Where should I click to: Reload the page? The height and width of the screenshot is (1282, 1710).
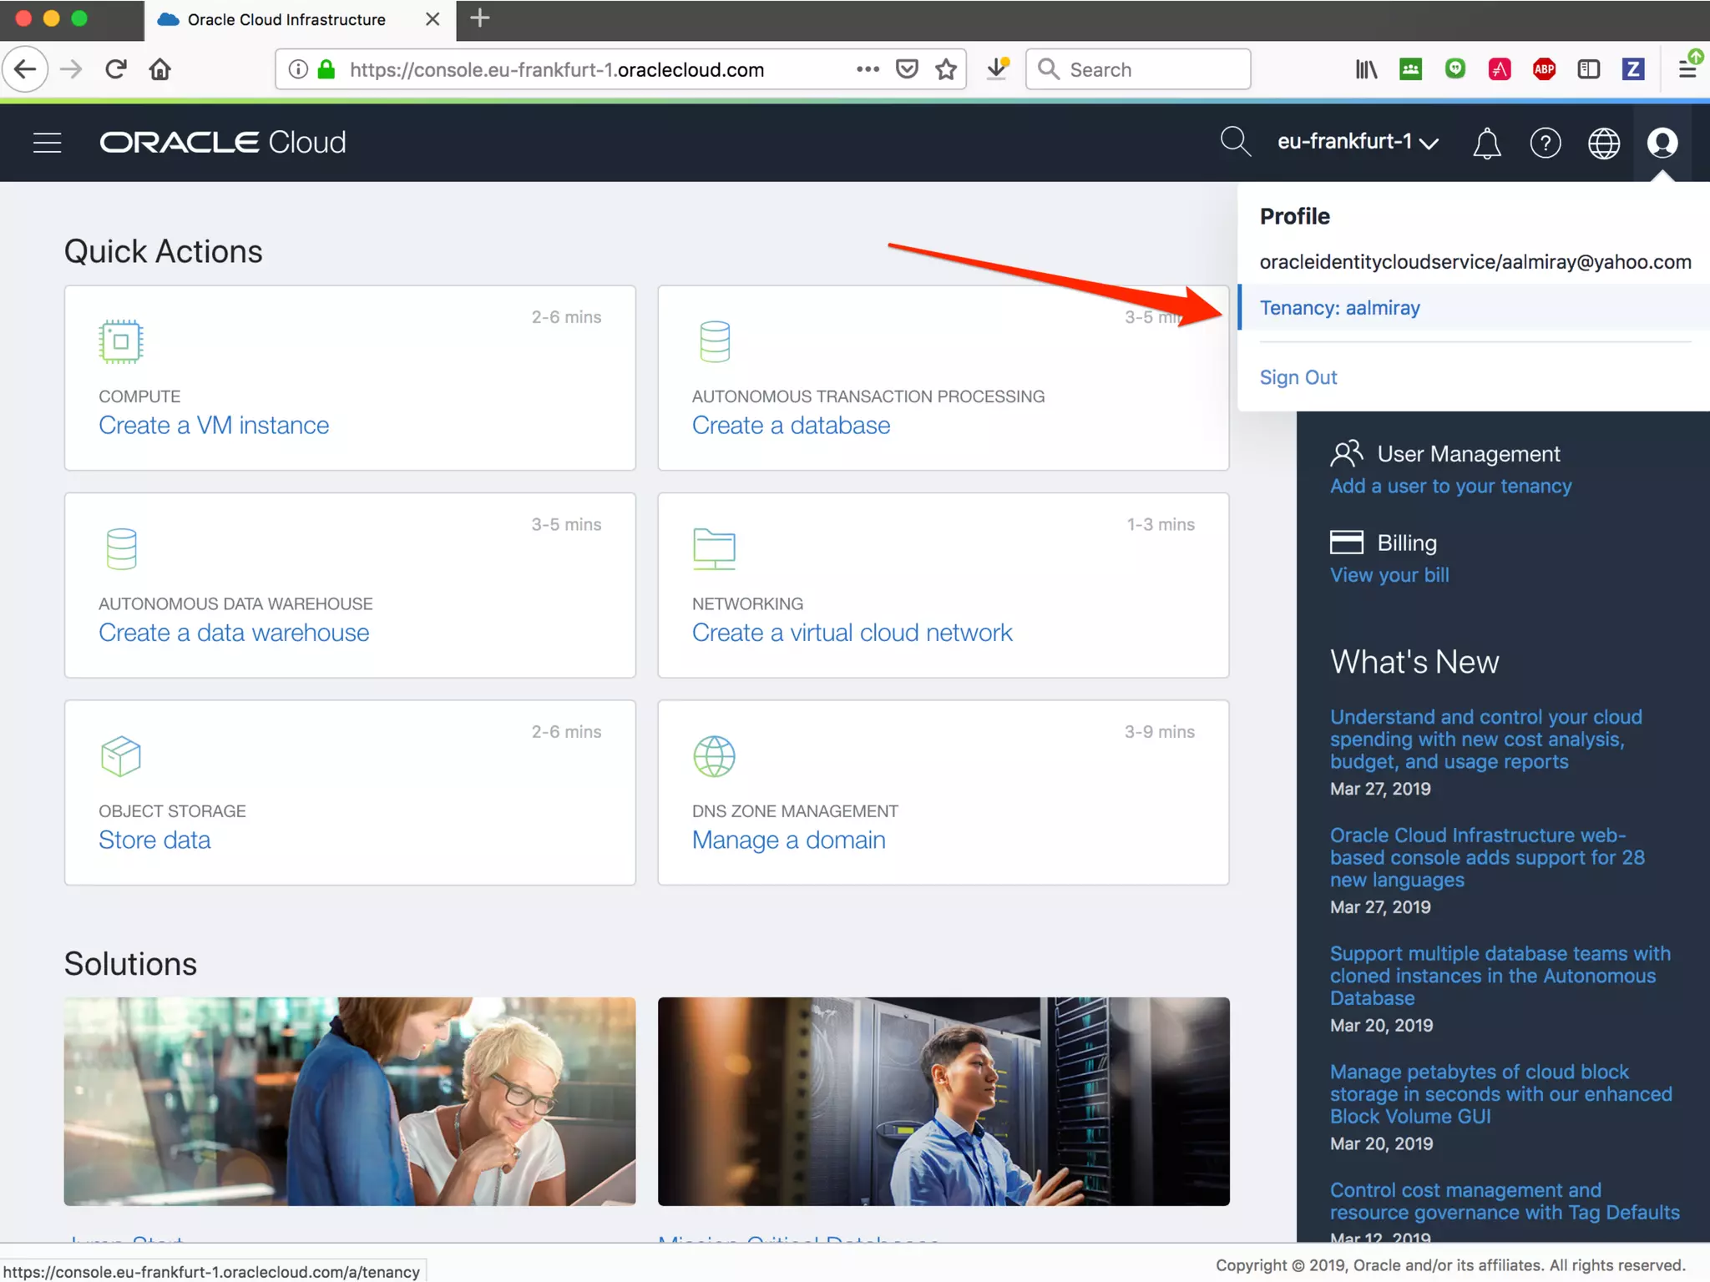pos(116,69)
